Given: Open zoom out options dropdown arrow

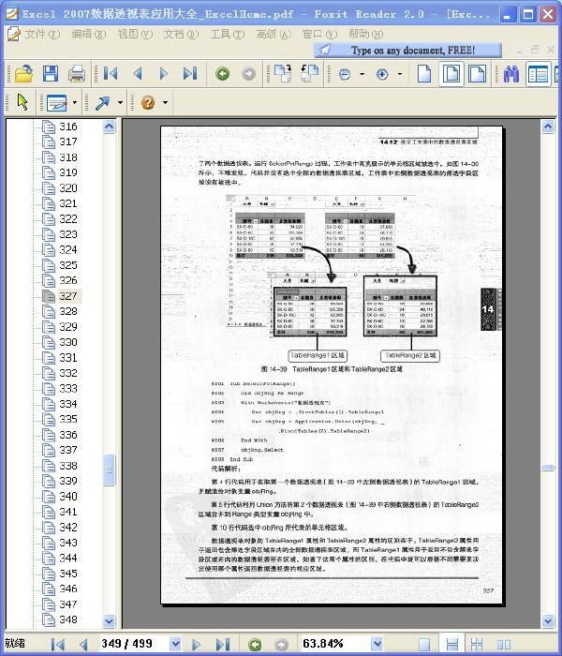Looking at the screenshot, I should pyautogui.click(x=362, y=74).
